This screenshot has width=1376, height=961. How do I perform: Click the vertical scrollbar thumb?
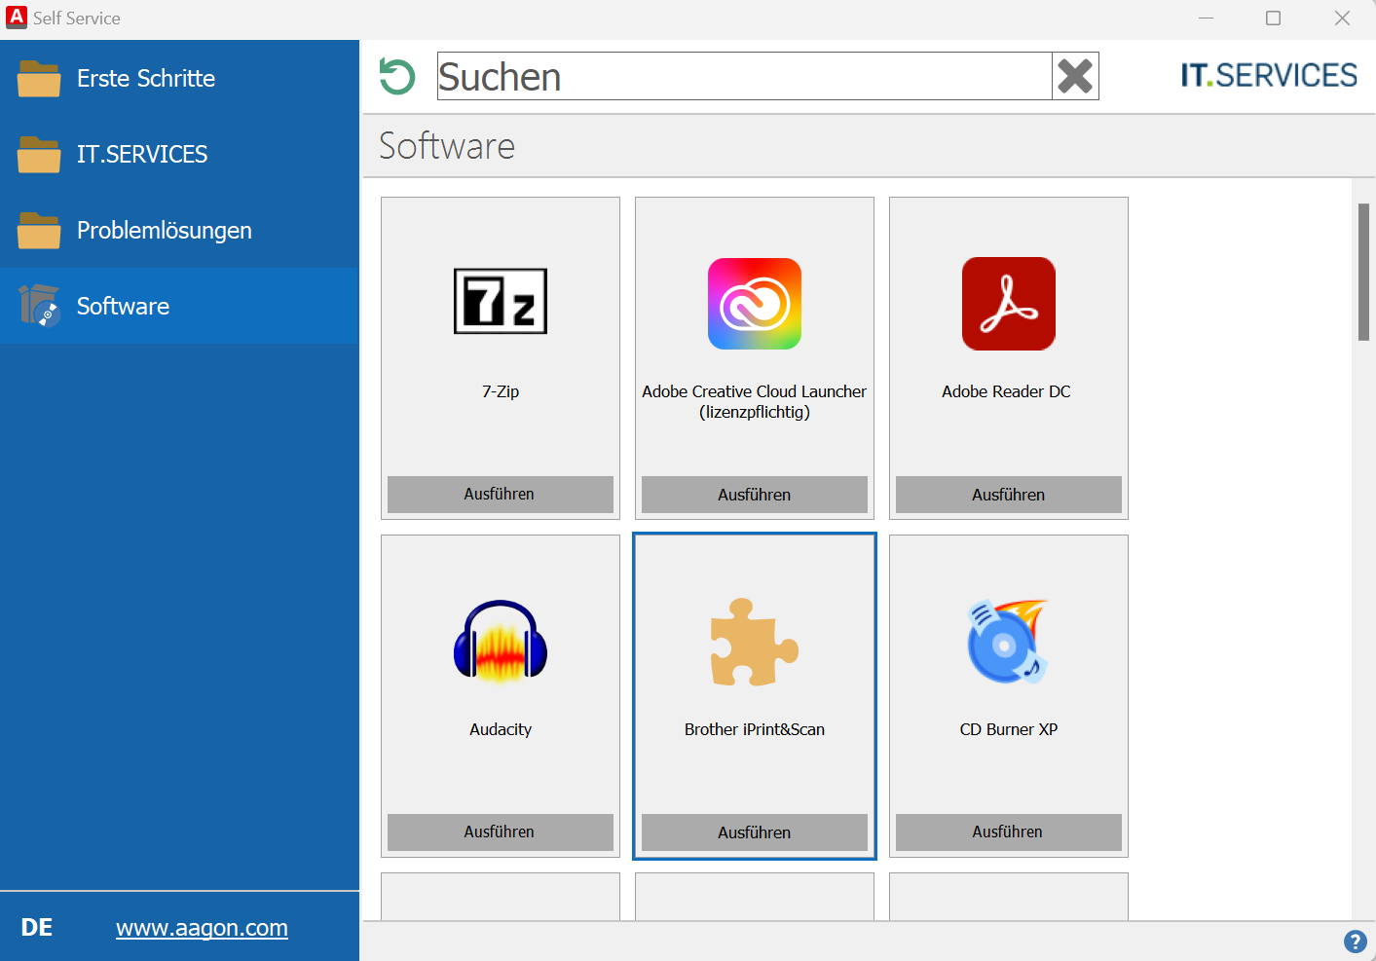(1363, 272)
